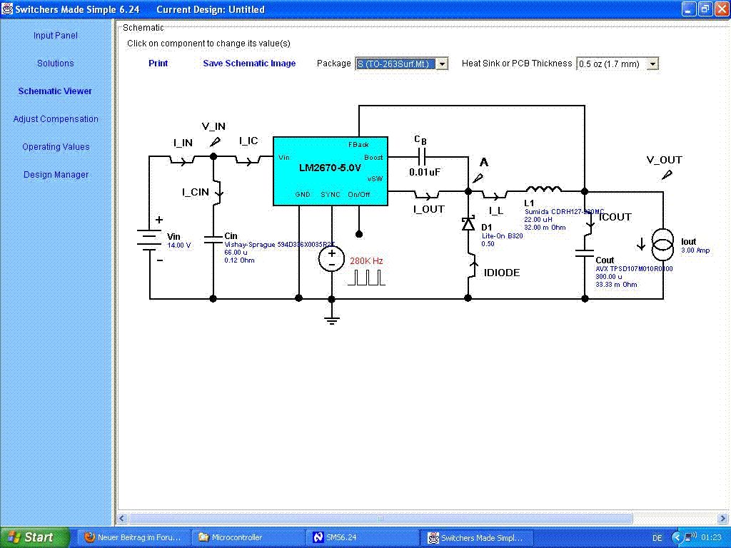Click the Print link
The image size is (731, 548).
coord(158,64)
